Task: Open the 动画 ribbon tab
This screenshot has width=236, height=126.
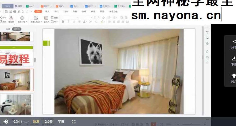Action: coord(75,11)
